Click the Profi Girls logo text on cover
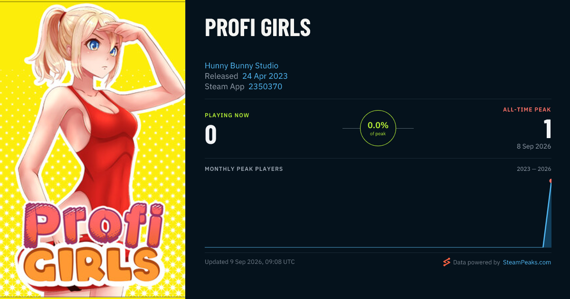This screenshot has width=570, height=299. click(93, 242)
